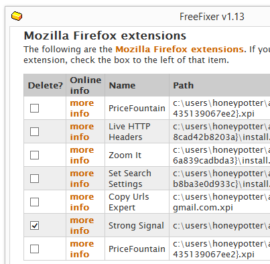Click the Strong Signal extension name cell
270x264 pixels.
tap(137, 226)
